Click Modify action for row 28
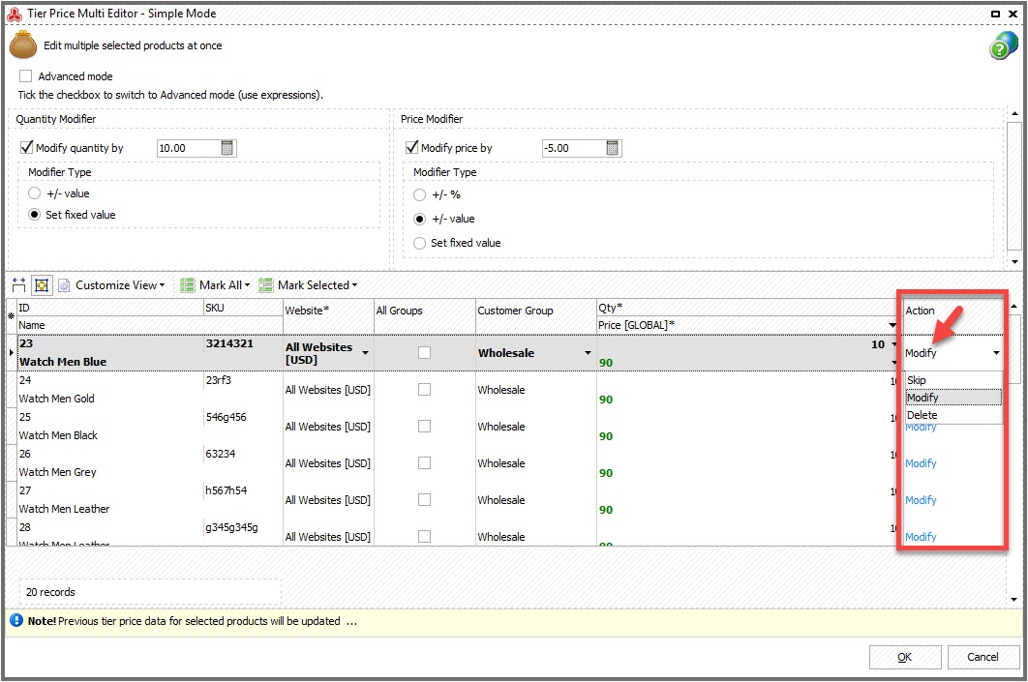This screenshot has width=1028, height=682. (x=921, y=537)
